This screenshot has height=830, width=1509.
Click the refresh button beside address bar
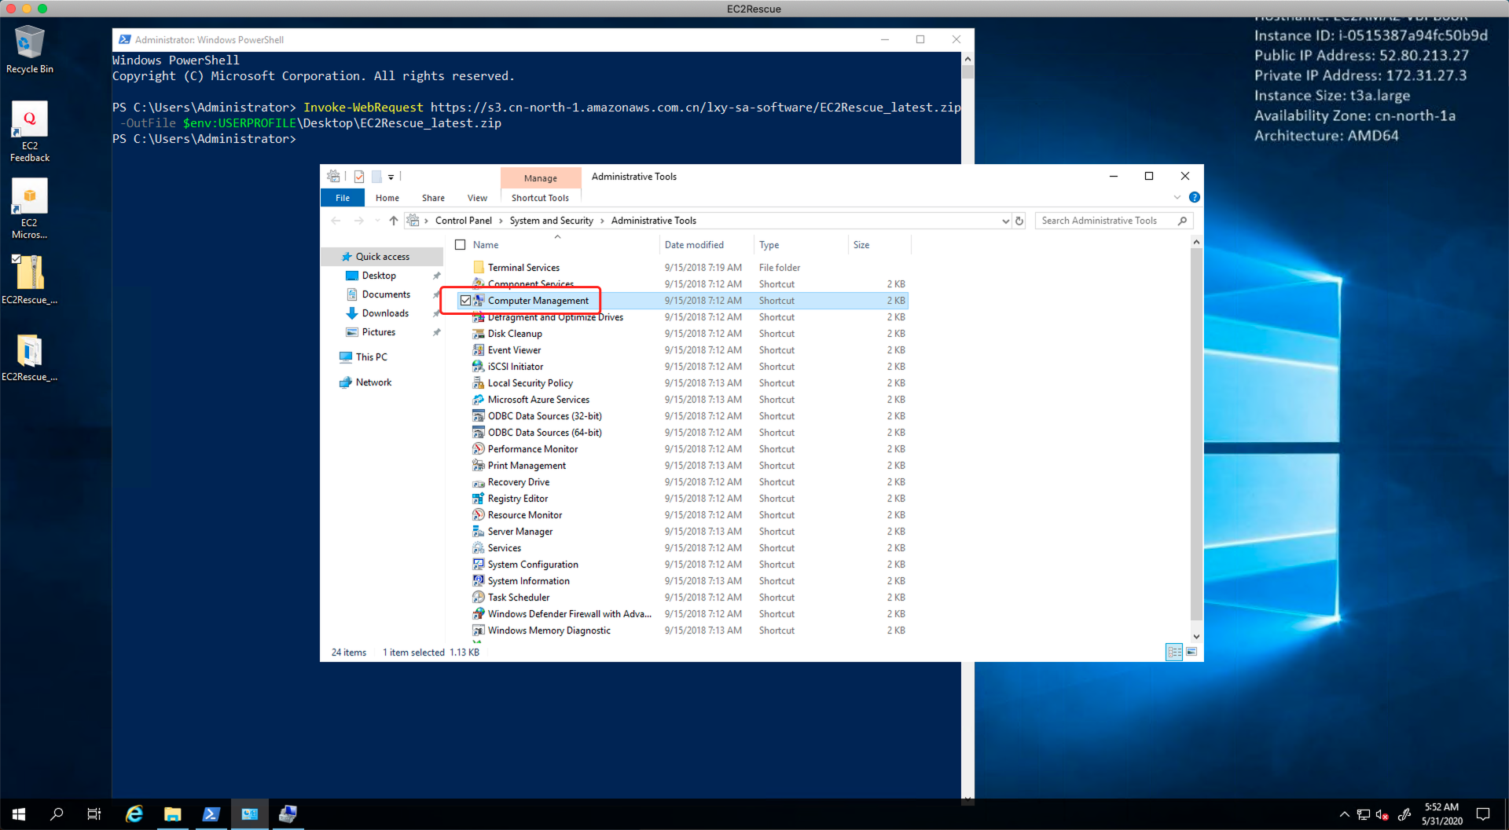pyautogui.click(x=1019, y=221)
